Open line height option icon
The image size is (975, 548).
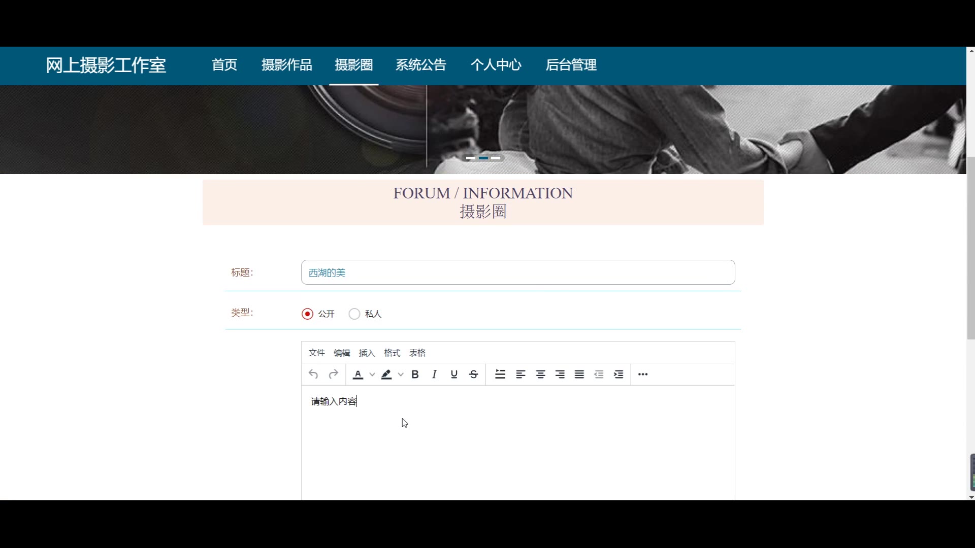(x=500, y=374)
